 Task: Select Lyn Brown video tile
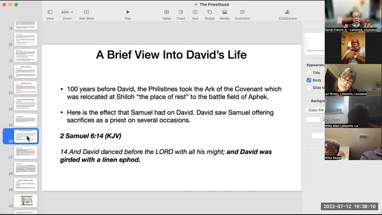pyautogui.click(x=353, y=80)
